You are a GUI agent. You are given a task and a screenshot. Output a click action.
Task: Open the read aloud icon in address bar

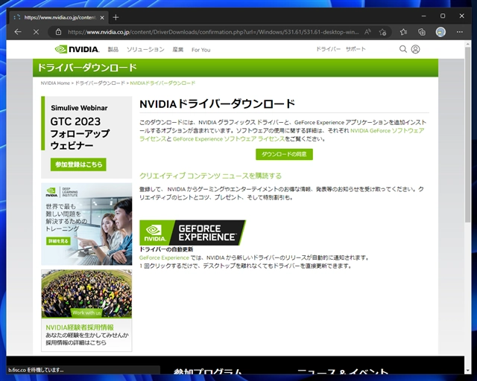pyautogui.click(x=367, y=32)
